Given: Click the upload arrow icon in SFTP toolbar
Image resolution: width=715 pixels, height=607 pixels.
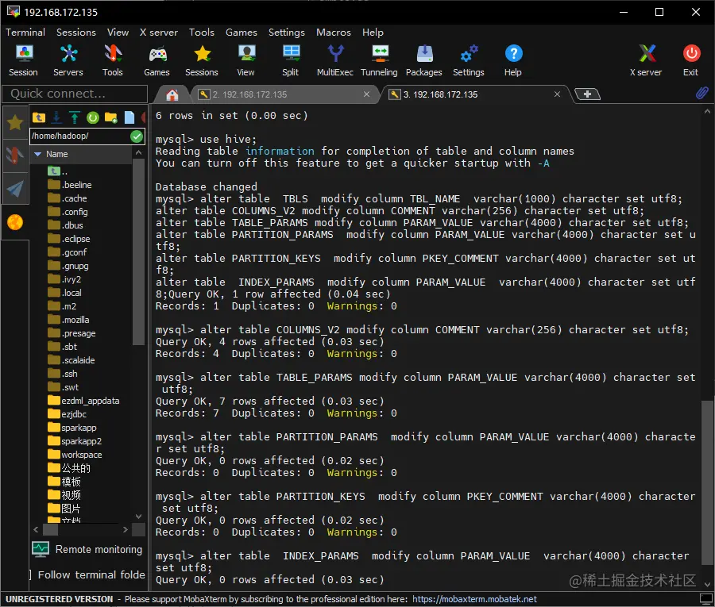Looking at the screenshot, I should [75, 118].
